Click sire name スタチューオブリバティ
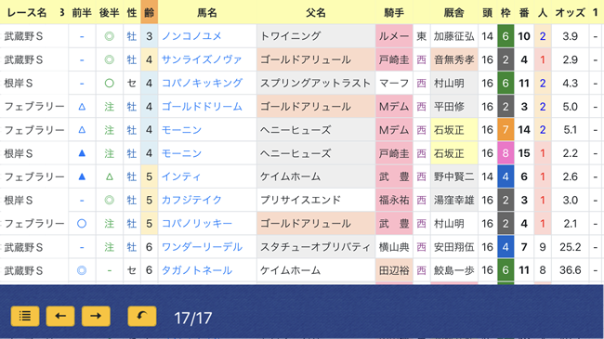The height and width of the screenshot is (339, 604). click(316, 247)
